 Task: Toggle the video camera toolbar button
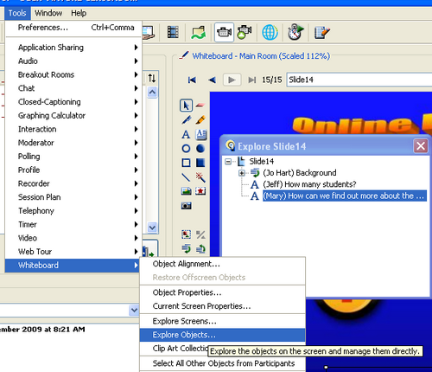[224, 32]
